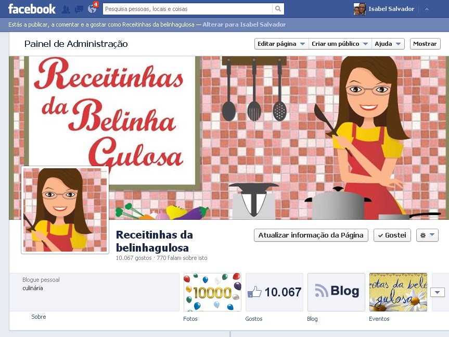Expand more apps arrow beside Eventos

[x=437, y=292]
